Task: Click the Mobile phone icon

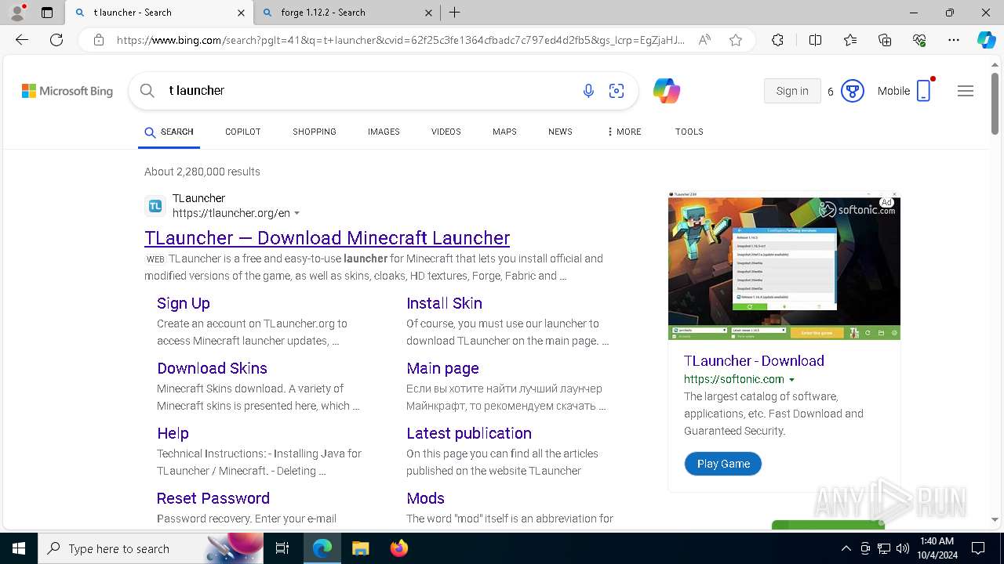Action: coord(924,91)
